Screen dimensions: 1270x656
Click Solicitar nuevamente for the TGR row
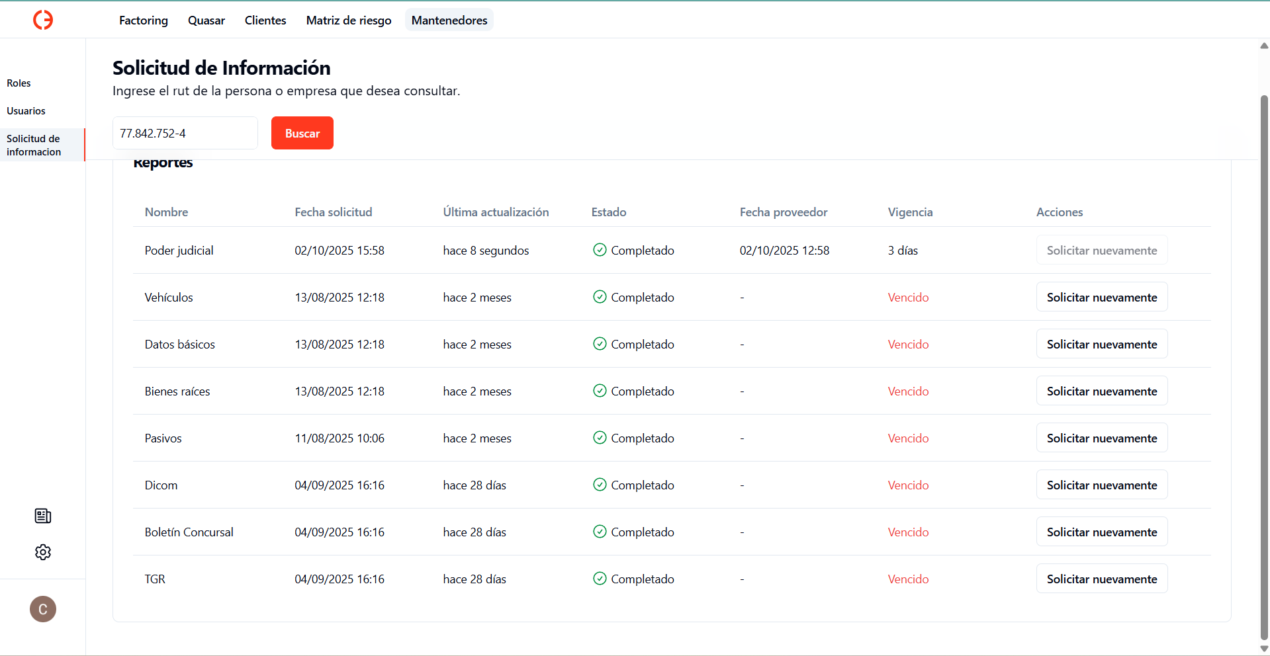click(1101, 579)
